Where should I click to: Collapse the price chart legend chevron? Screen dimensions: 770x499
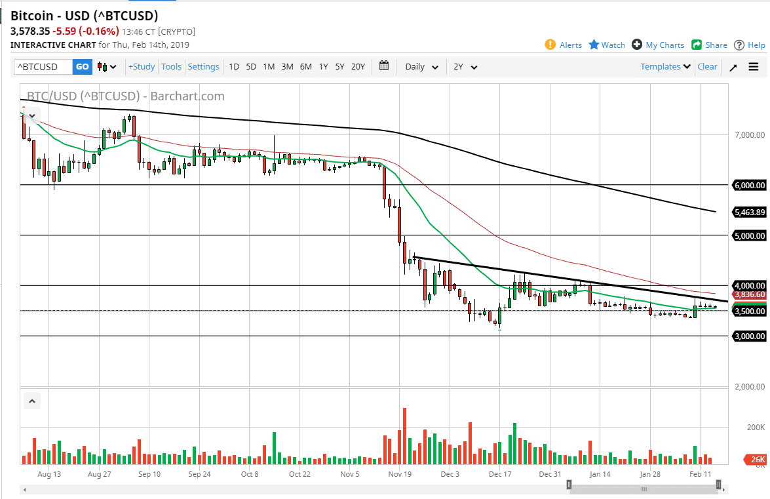(x=32, y=117)
